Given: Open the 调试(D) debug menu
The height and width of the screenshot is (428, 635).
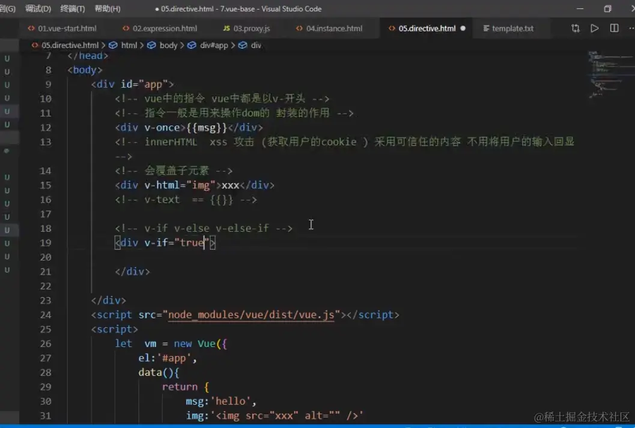Looking at the screenshot, I should coord(38,8).
